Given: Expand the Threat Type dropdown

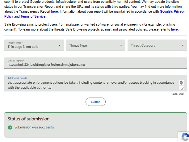Looking at the screenshot, I should click(x=95, y=45).
